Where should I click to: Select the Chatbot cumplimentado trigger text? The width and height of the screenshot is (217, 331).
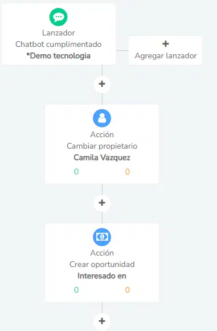(x=59, y=45)
